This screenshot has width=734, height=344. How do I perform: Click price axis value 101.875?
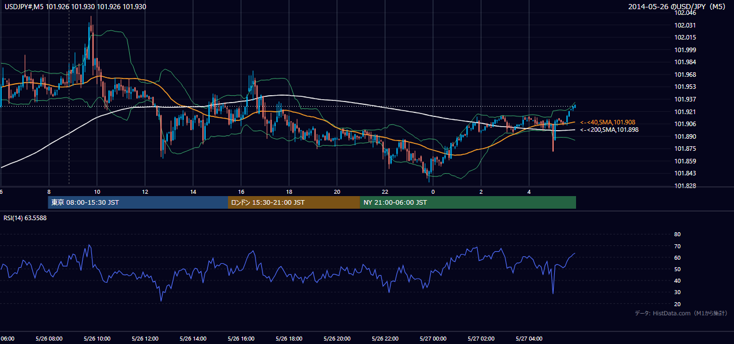click(685, 149)
